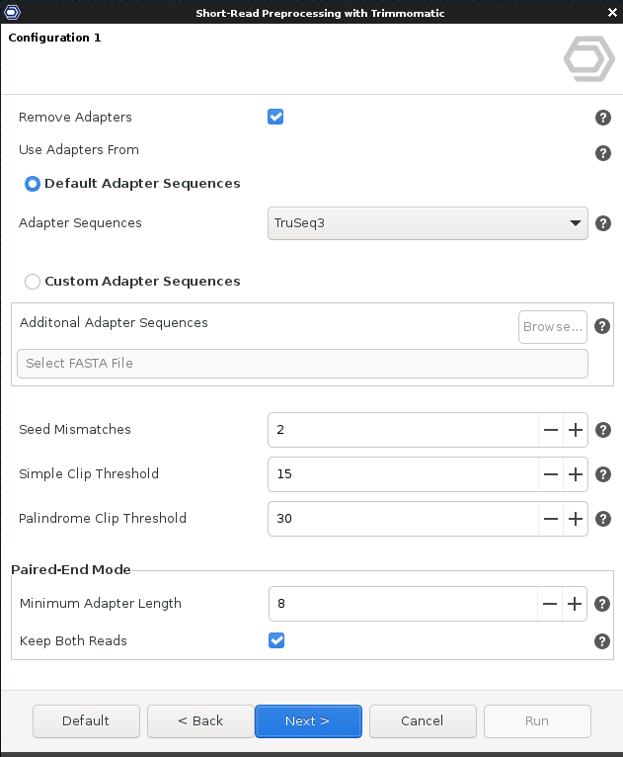This screenshot has width=623, height=757.
Task: Click the Next button
Action: (x=308, y=720)
